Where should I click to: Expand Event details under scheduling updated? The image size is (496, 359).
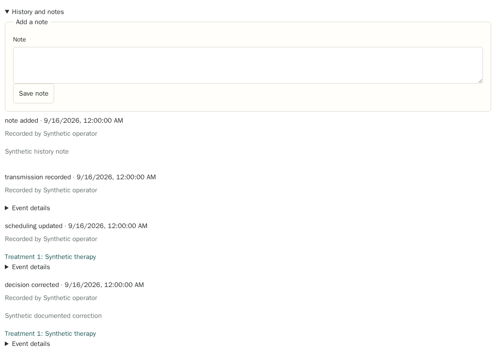click(x=28, y=267)
